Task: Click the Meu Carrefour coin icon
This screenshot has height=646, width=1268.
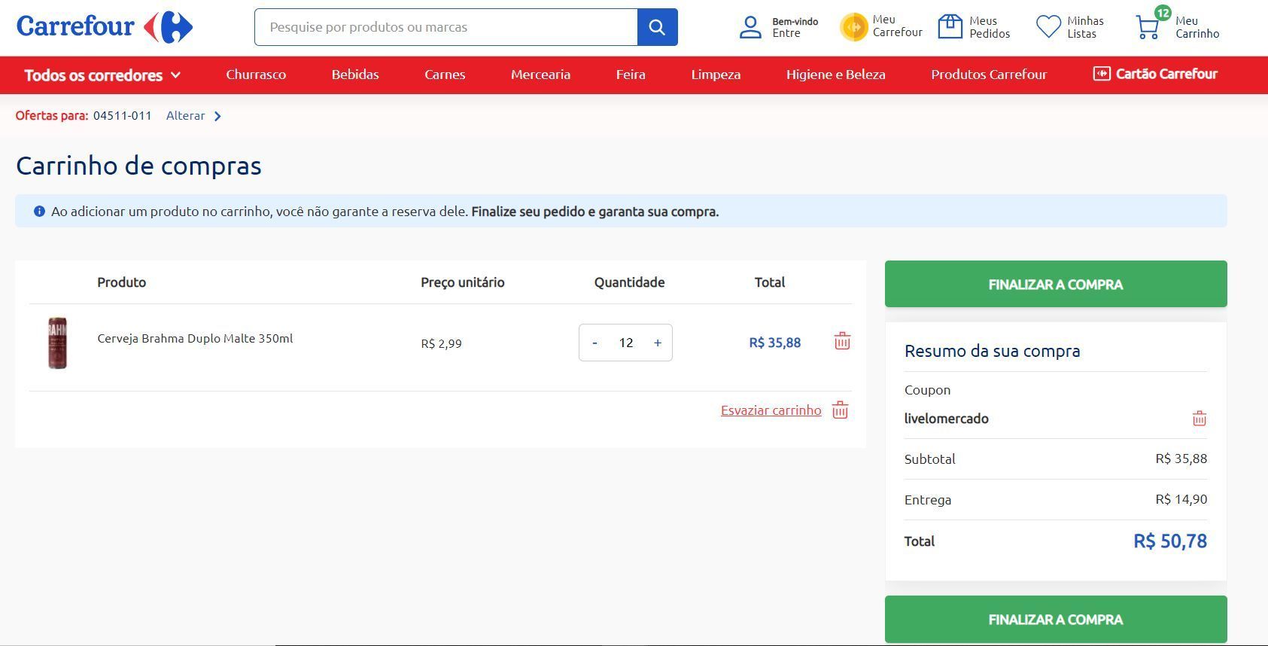Action: click(x=853, y=27)
